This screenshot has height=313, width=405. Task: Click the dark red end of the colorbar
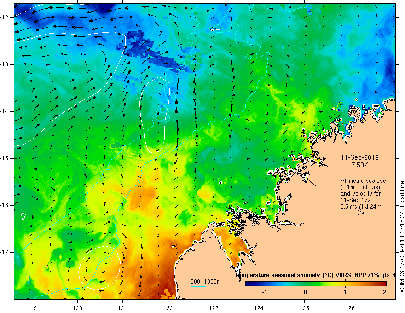(x=384, y=284)
